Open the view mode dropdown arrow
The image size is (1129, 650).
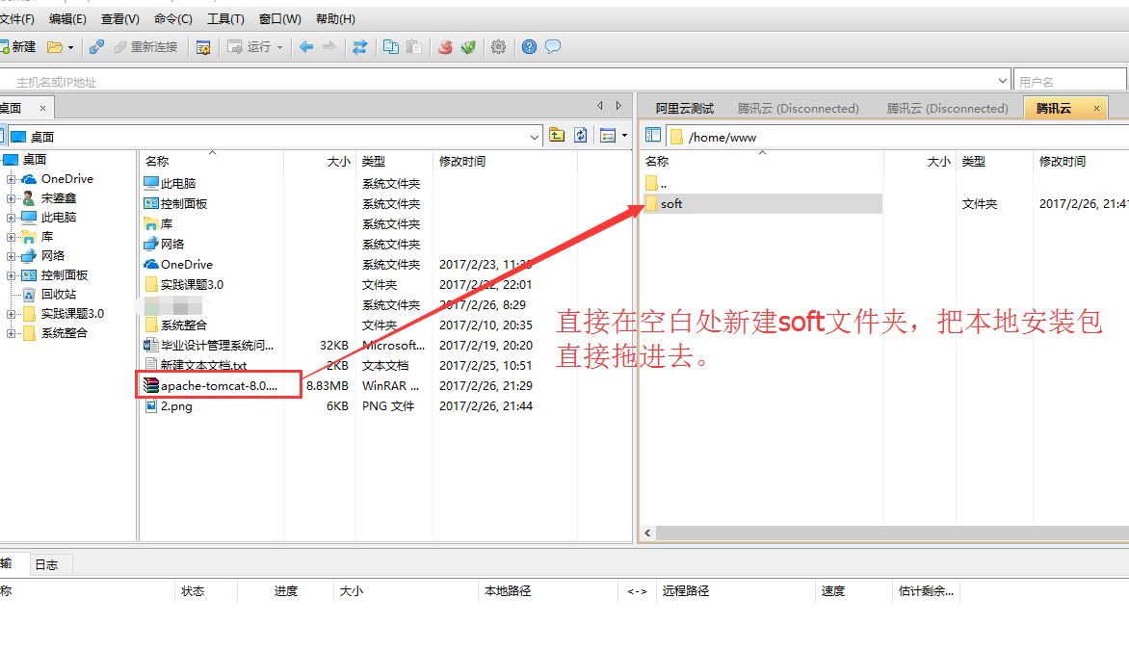click(x=624, y=136)
